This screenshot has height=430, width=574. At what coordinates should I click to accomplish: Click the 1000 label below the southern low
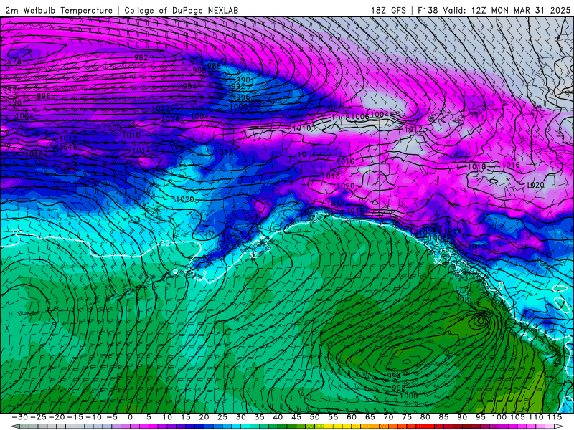pos(408,396)
